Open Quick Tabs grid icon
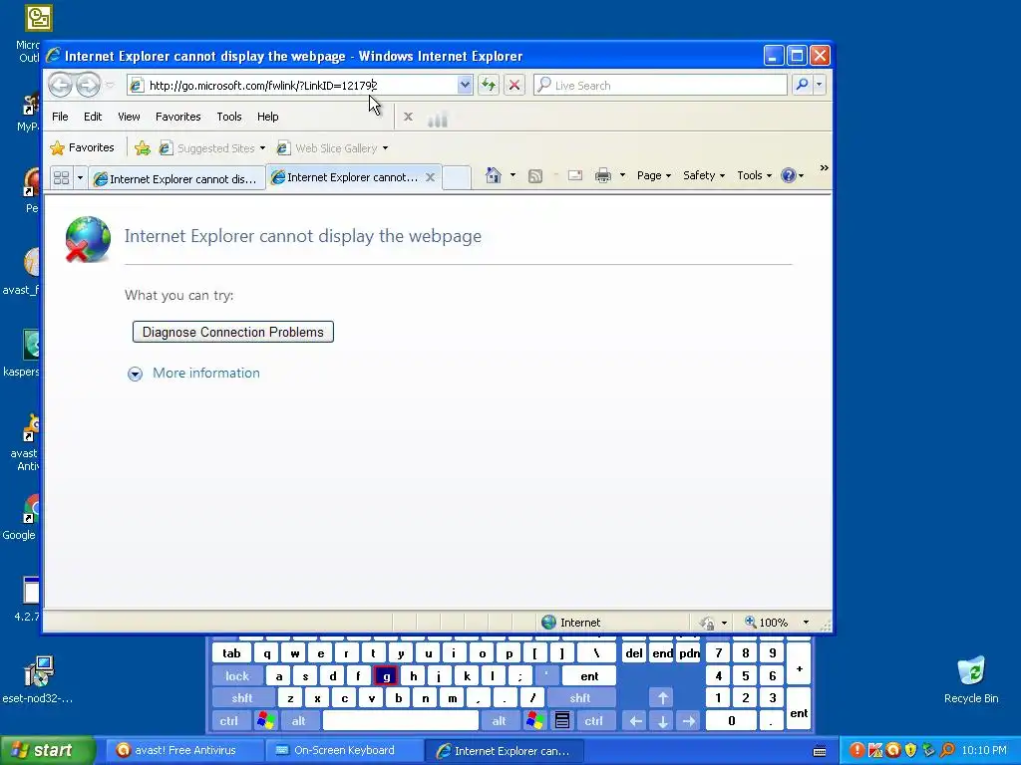Screen dimensions: 1021x765 61,177
